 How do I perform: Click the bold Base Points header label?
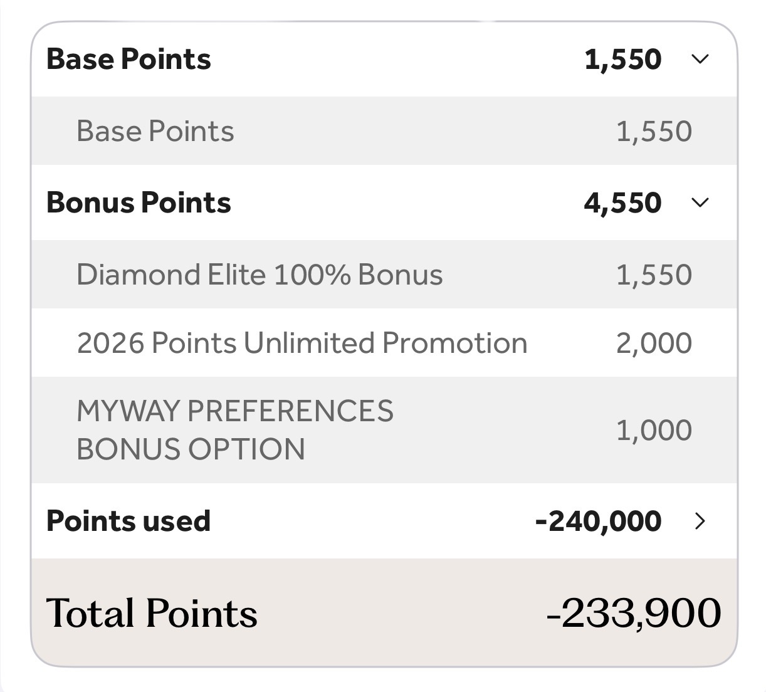[129, 59]
